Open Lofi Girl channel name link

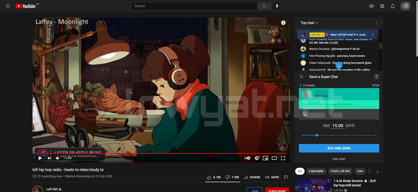click(52, 189)
